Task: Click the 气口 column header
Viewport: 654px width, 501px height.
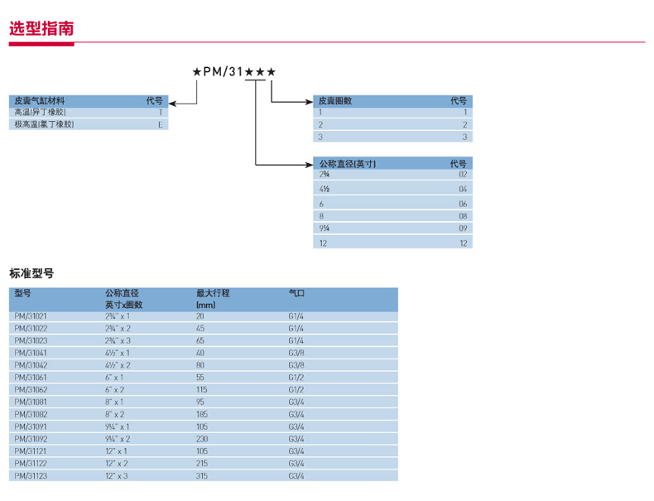Action: pyautogui.click(x=296, y=293)
